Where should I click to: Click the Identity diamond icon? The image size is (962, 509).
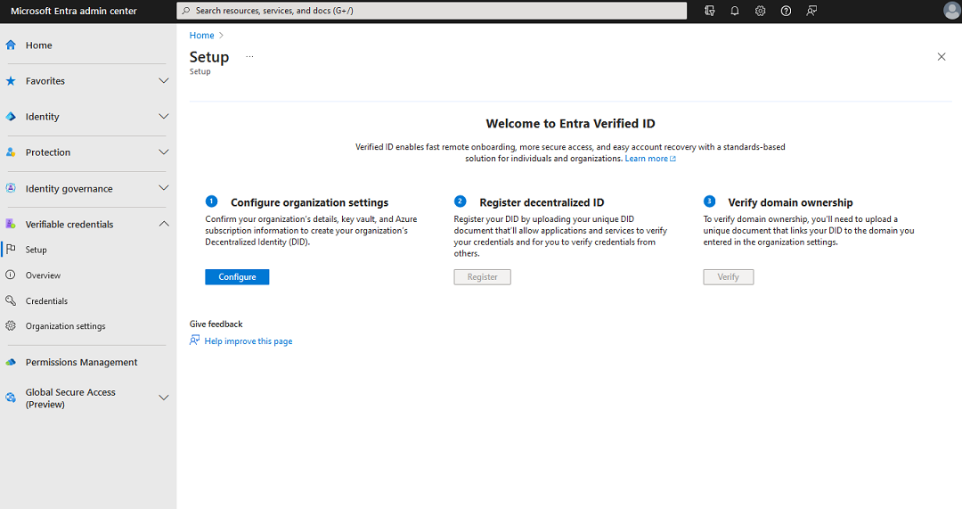click(x=11, y=116)
